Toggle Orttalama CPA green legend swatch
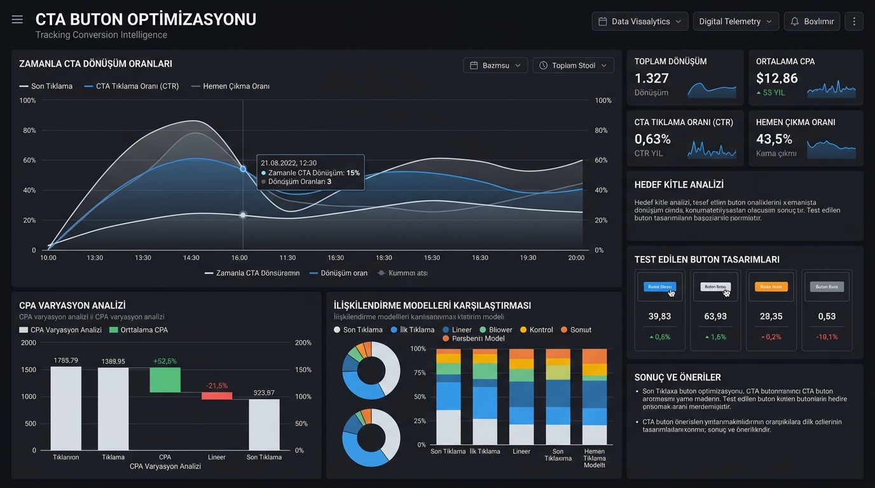 (x=114, y=330)
